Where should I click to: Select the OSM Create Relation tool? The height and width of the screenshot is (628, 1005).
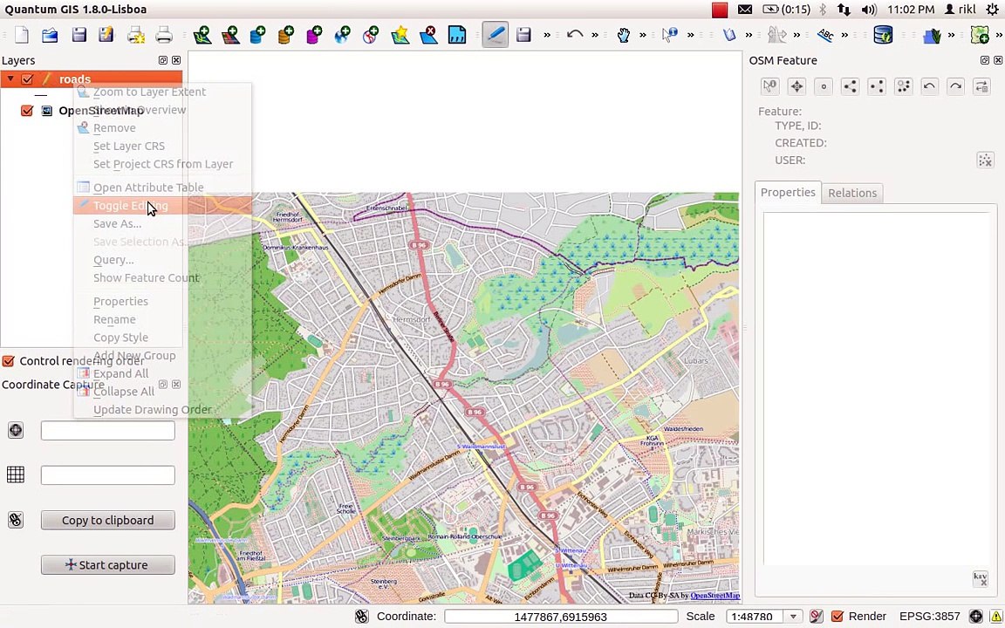pos(903,85)
